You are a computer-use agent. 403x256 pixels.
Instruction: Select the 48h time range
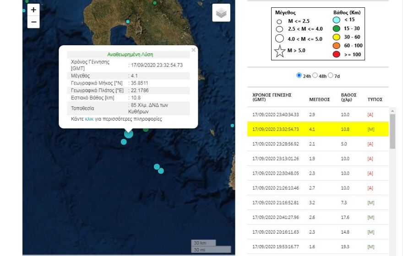[315, 75]
